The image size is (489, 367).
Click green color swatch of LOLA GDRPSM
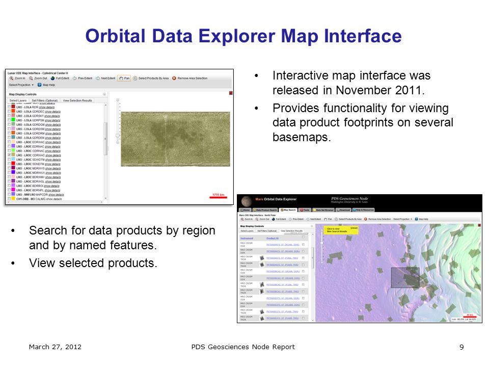coord(13,120)
